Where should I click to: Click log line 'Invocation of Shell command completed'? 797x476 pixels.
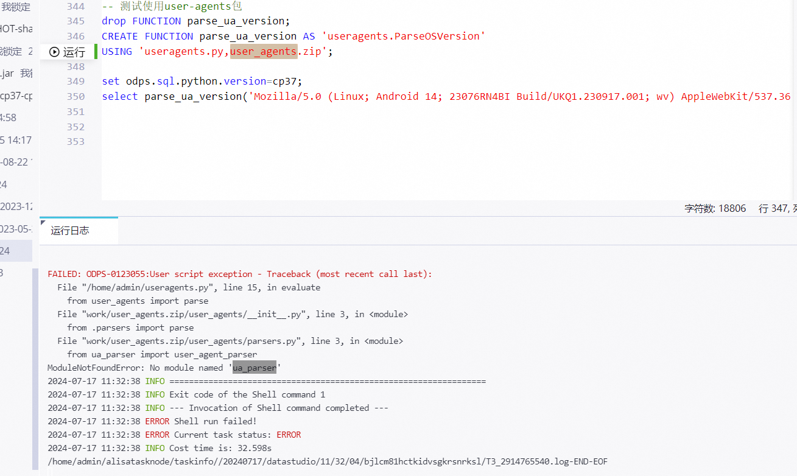coord(218,408)
